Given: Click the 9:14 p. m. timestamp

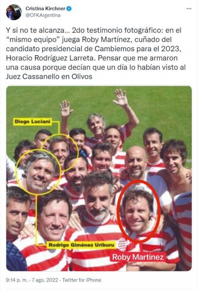Looking at the screenshot, I should coord(17,280).
